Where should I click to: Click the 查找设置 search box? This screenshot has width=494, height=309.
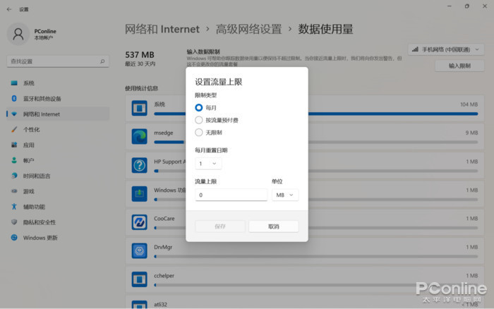(x=58, y=61)
